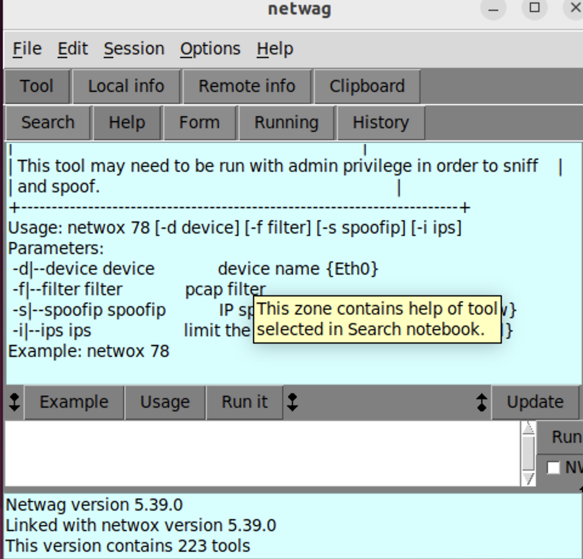Click the 'and spoof.' help text line
The width and height of the screenshot is (583, 559).
(59, 186)
